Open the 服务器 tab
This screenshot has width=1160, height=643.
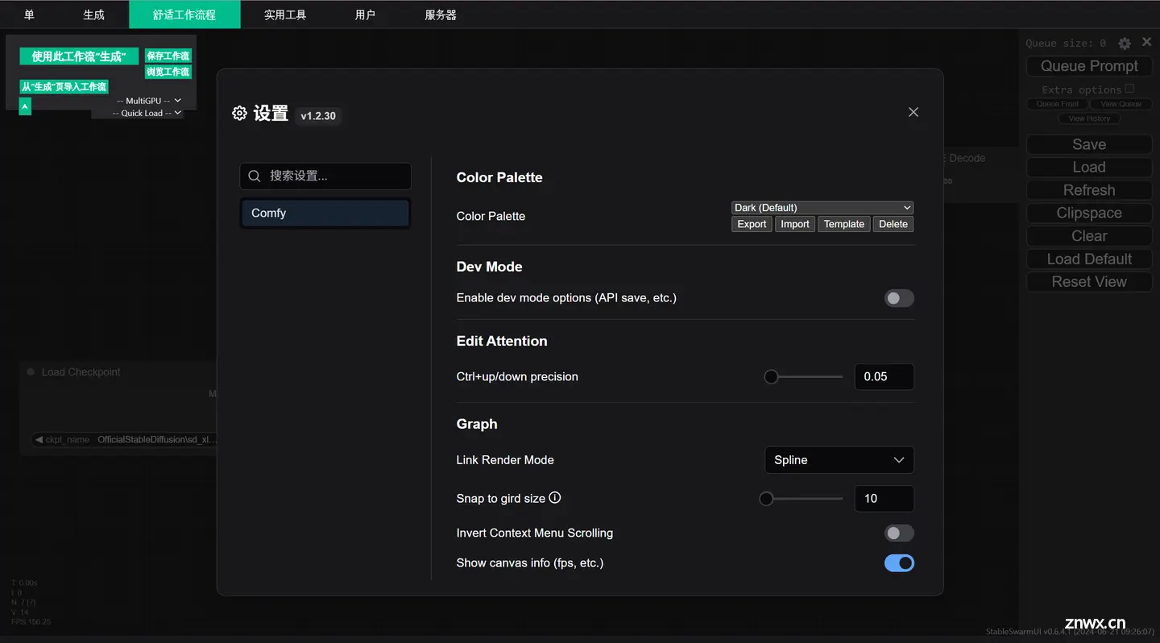[x=441, y=15]
